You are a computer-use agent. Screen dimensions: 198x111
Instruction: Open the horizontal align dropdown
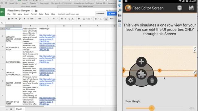pyautogui.click(x=96, y=19)
